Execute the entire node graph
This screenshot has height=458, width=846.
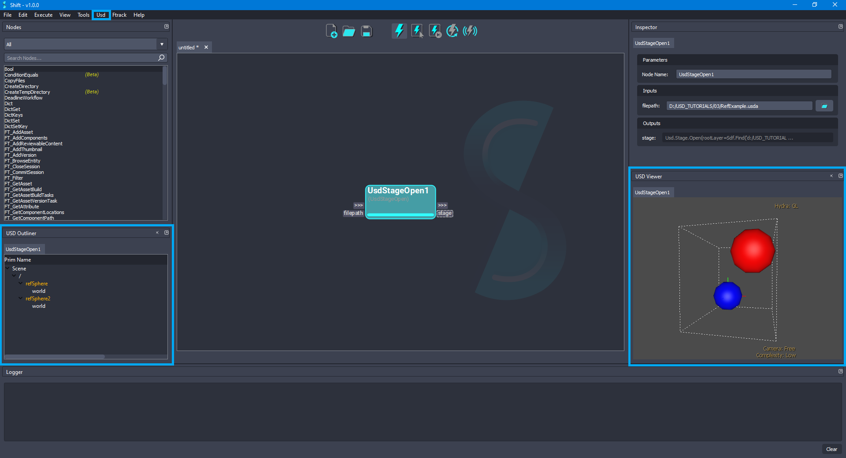coord(399,31)
